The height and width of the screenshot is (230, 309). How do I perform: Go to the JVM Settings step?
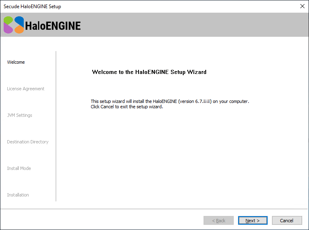(19, 115)
